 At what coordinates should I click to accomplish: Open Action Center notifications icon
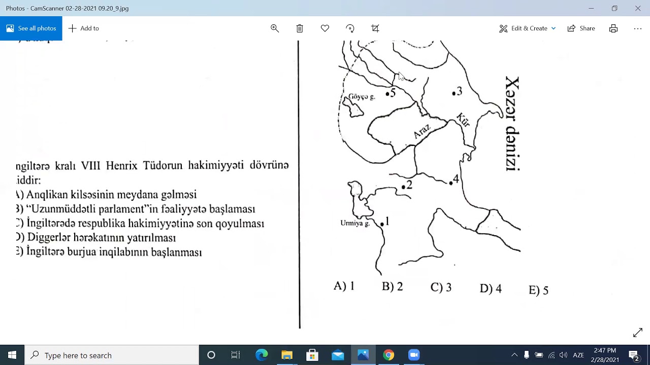(x=633, y=355)
